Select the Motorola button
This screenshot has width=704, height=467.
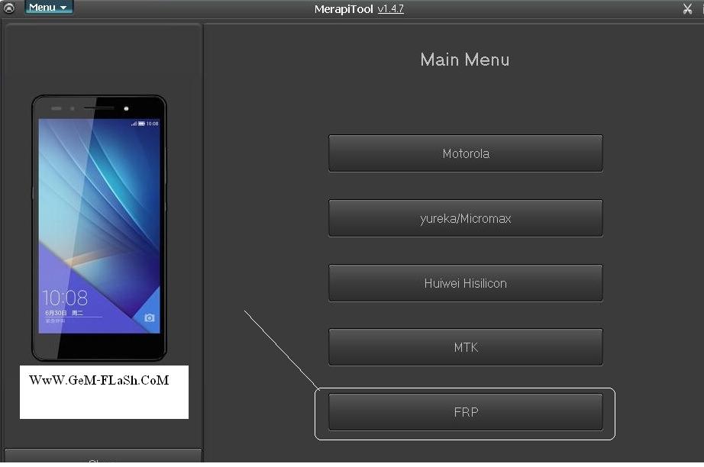466,153
